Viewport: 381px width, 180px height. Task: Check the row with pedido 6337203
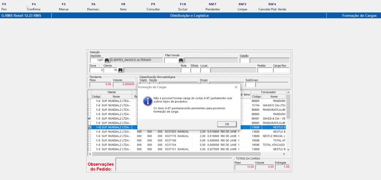pyautogui.click(x=89, y=132)
